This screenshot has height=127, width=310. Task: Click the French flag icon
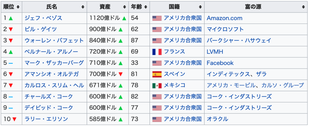pyautogui.click(x=157, y=52)
